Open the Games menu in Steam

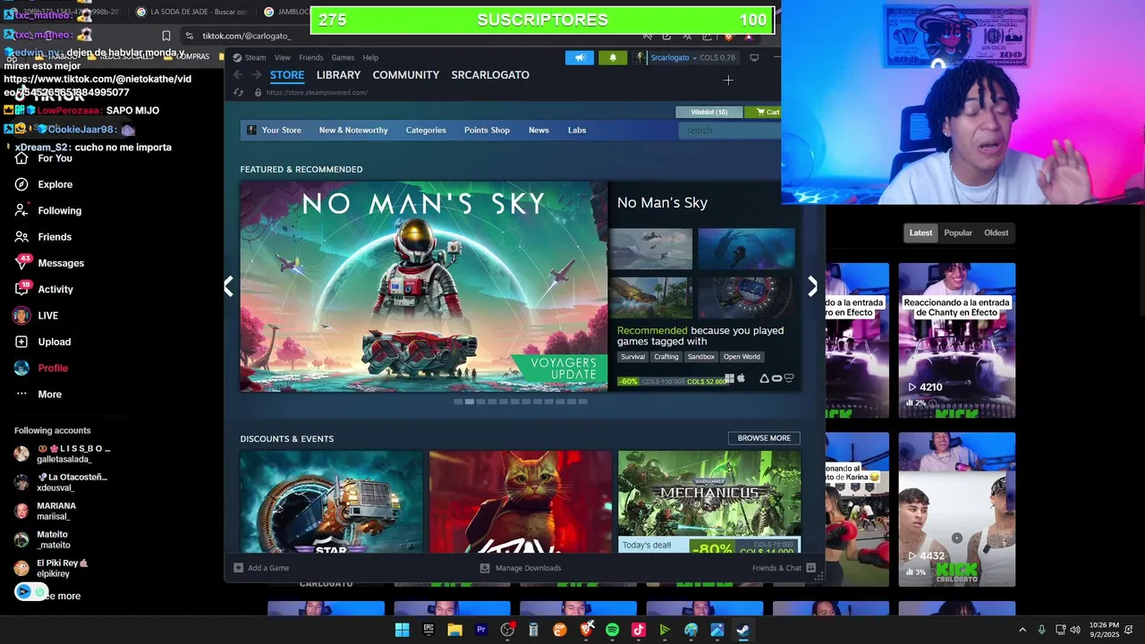[343, 57]
